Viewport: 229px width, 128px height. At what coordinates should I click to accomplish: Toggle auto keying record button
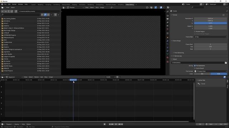(104, 124)
